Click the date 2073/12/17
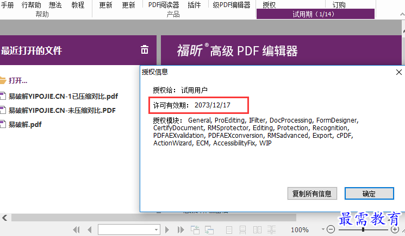The image size is (405, 236). pos(213,105)
